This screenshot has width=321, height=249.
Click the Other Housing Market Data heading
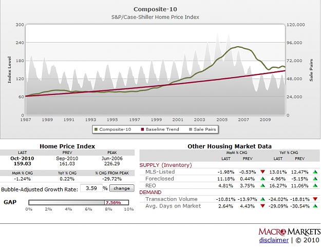click(230, 146)
